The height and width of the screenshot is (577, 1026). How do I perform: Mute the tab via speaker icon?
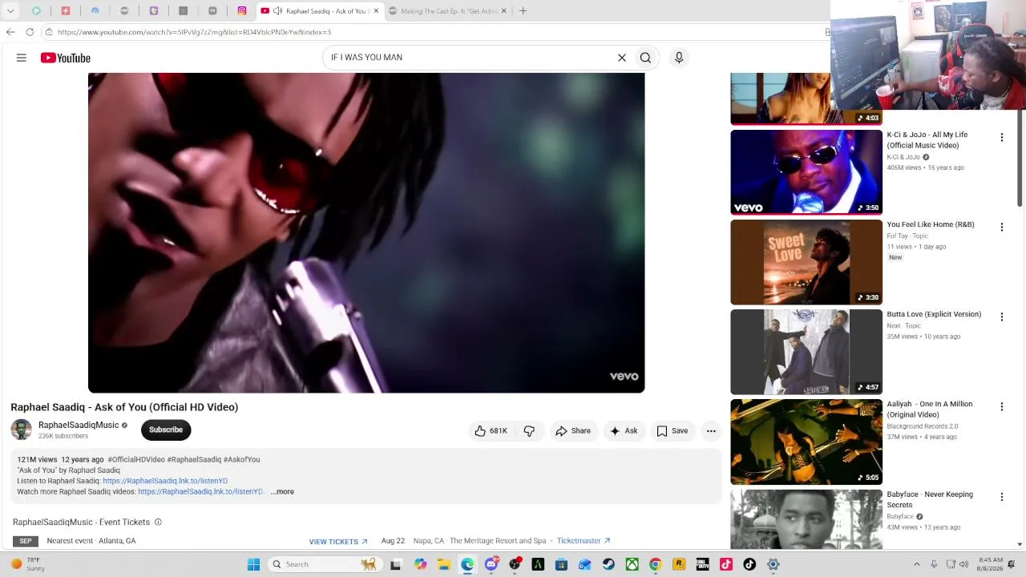(x=277, y=11)
